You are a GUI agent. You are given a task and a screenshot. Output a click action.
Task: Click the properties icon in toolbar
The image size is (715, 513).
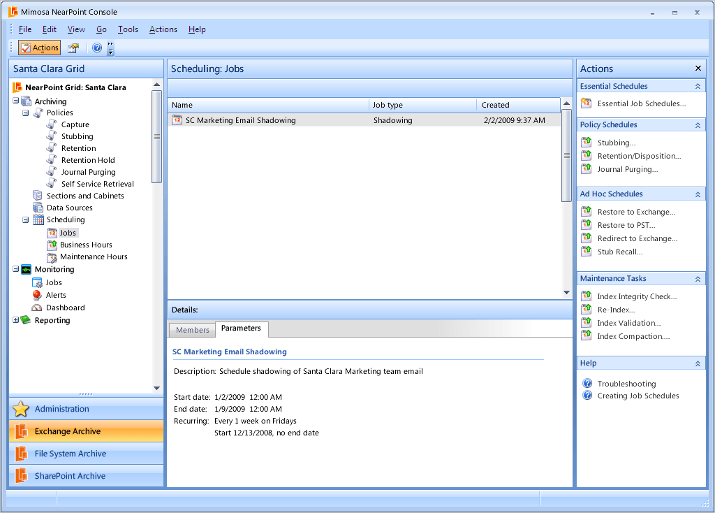tap(73, 48)
